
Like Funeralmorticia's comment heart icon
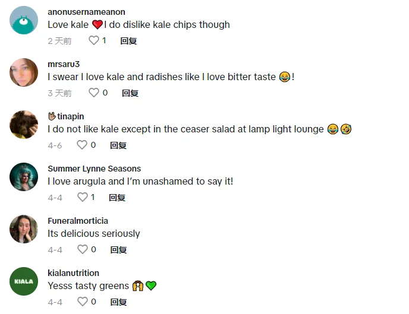point(83,249)
